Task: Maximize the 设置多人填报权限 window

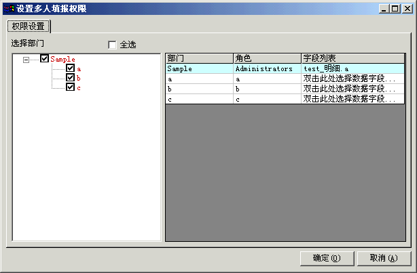Action: (395, 9)
